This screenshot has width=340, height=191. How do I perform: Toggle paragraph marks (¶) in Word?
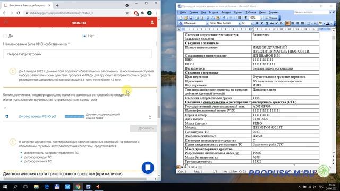246,18
